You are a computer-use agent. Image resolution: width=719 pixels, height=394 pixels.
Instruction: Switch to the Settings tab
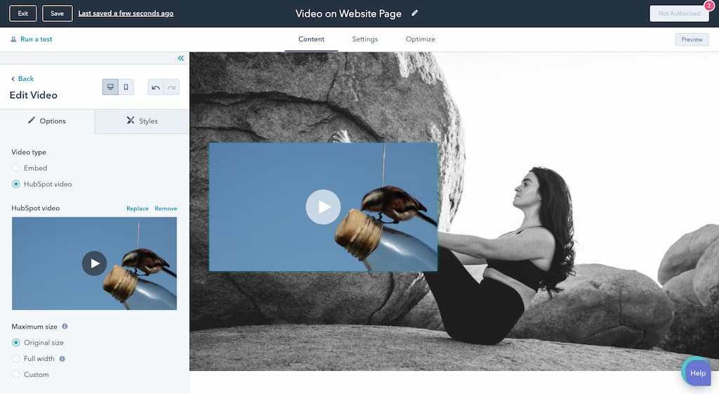364,39
